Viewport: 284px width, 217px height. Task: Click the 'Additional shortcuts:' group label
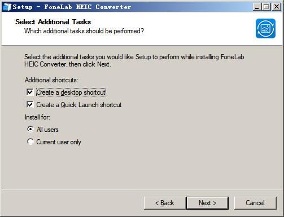51,80
